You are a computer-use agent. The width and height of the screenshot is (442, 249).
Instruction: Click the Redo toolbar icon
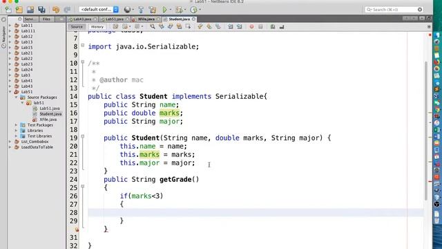(x=67, y=10)
